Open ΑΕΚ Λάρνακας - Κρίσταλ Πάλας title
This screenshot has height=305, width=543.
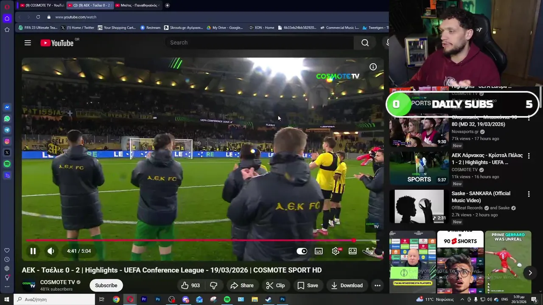pyautogui.click(x=487, y=159)
